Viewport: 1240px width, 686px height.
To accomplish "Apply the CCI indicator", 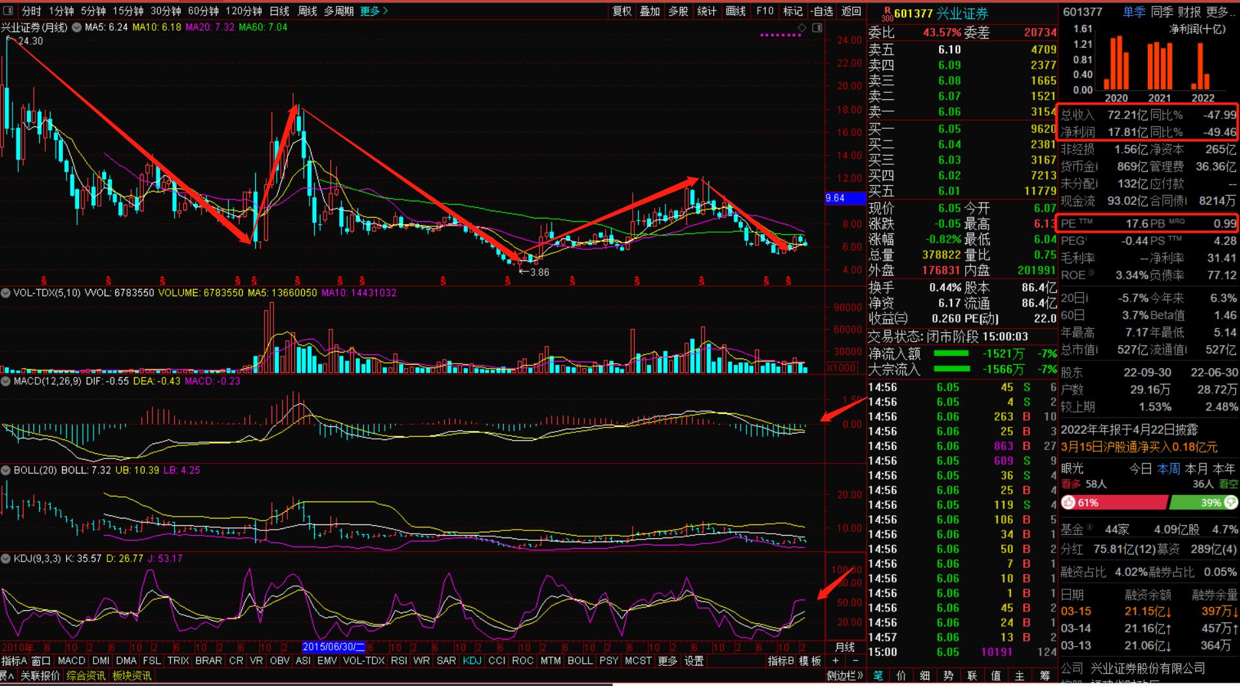I will pos(497,661).
